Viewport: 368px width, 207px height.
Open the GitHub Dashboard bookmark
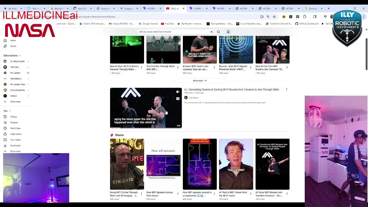coord(306,24)
